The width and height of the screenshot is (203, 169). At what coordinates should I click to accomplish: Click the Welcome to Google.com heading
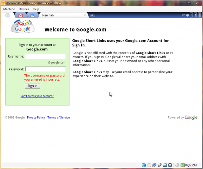pos(75,30)
